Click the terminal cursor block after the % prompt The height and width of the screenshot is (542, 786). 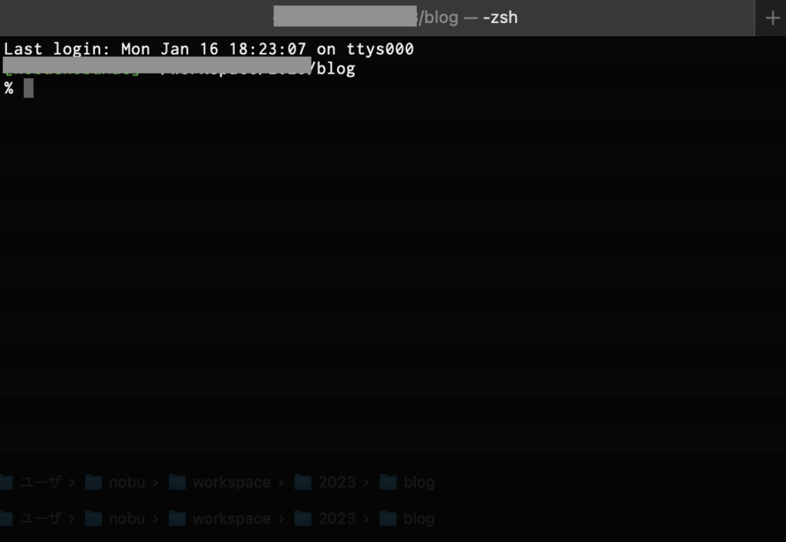[x=28, y=88]
